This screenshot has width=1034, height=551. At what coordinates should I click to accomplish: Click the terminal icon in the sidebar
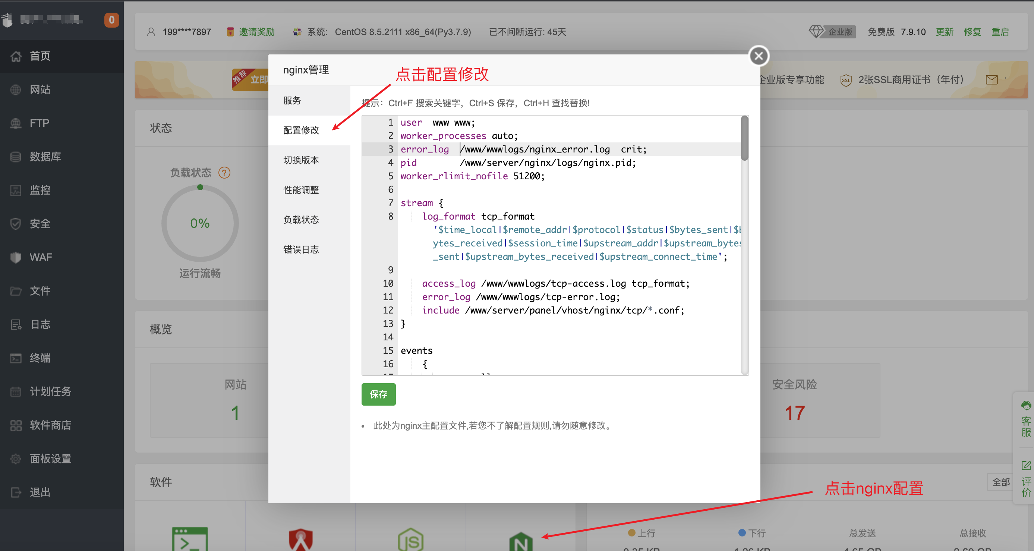16,358
